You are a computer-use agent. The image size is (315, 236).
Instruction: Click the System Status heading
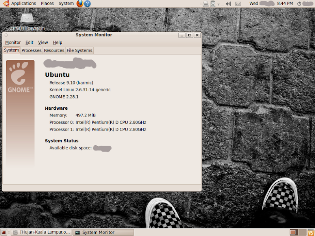[62, 141]
